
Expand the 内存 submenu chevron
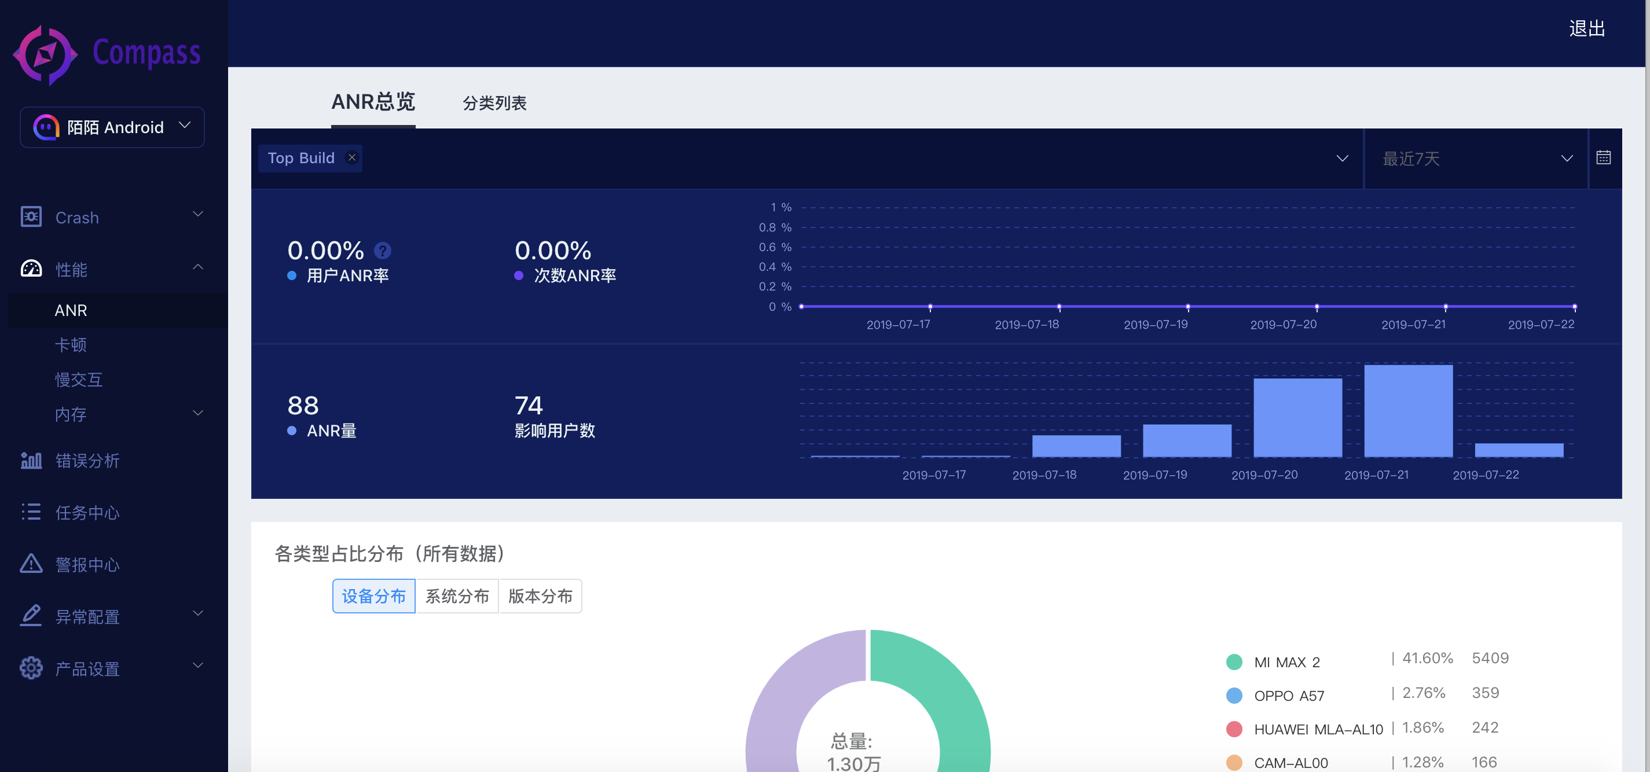(198, 414)
